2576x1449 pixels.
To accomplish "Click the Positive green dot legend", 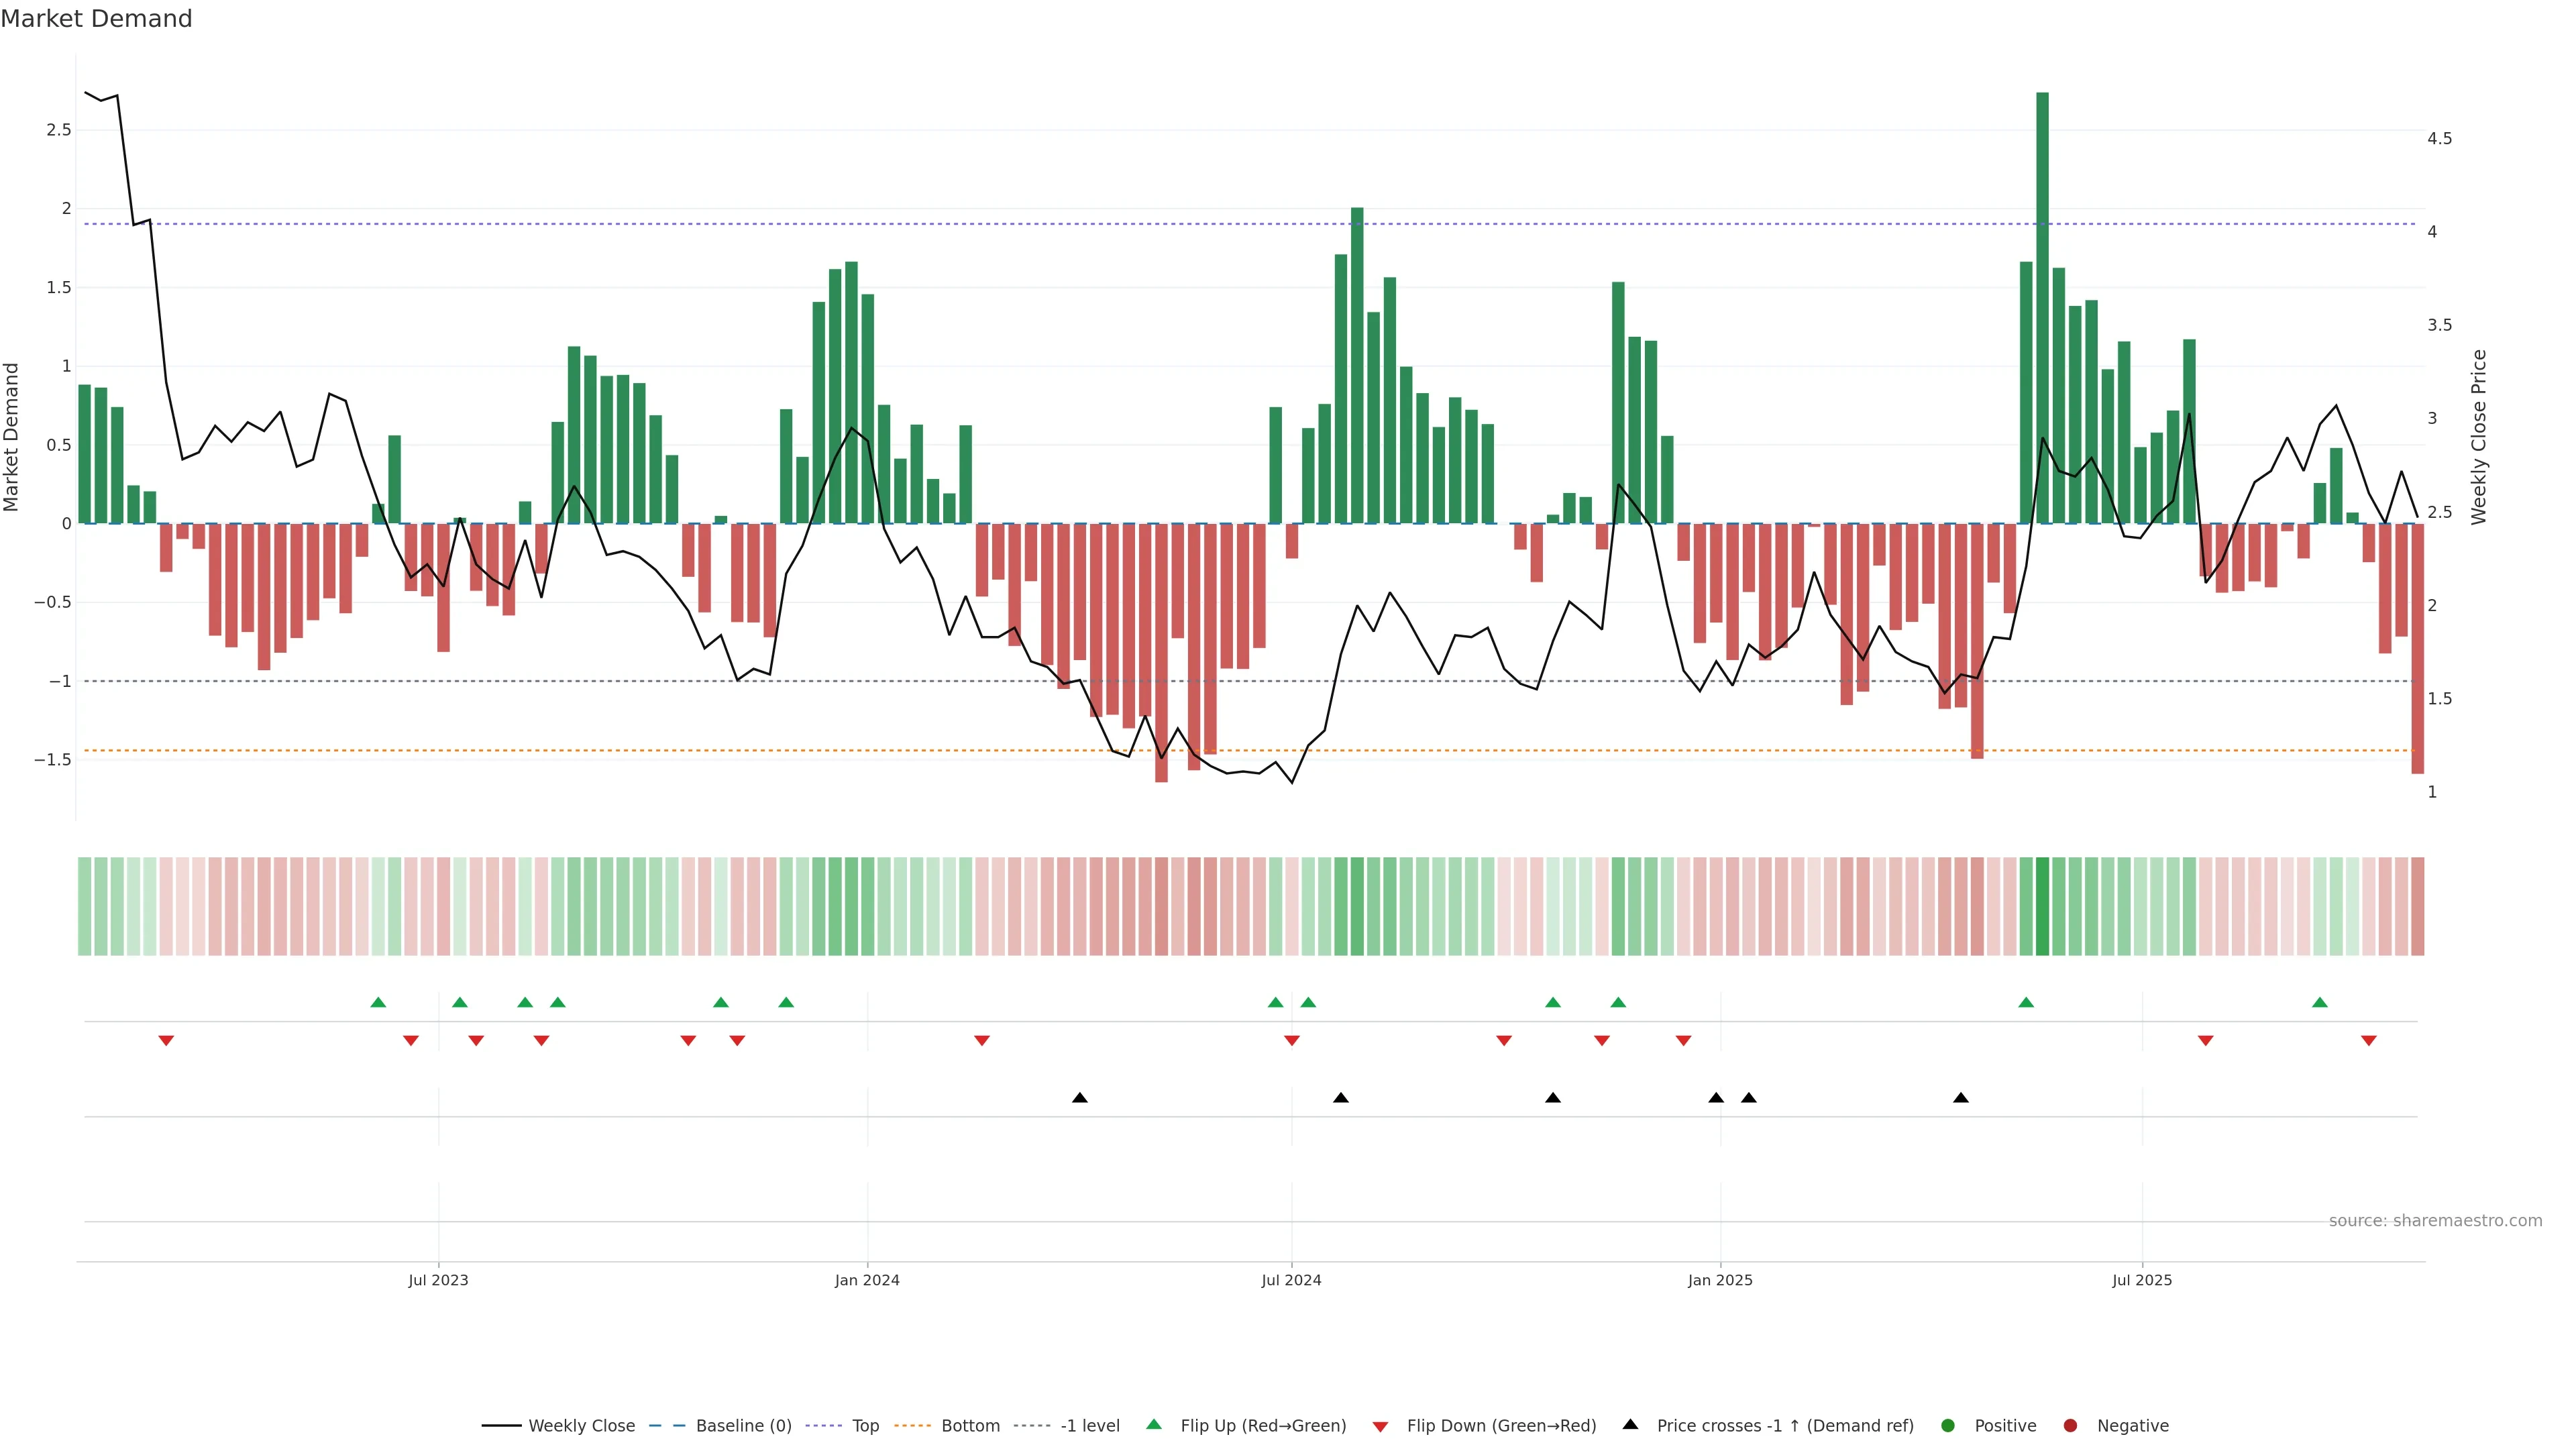I will 1947,1426.
